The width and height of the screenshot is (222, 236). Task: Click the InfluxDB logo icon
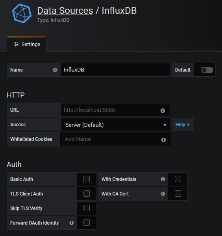(x=22, y=13)
